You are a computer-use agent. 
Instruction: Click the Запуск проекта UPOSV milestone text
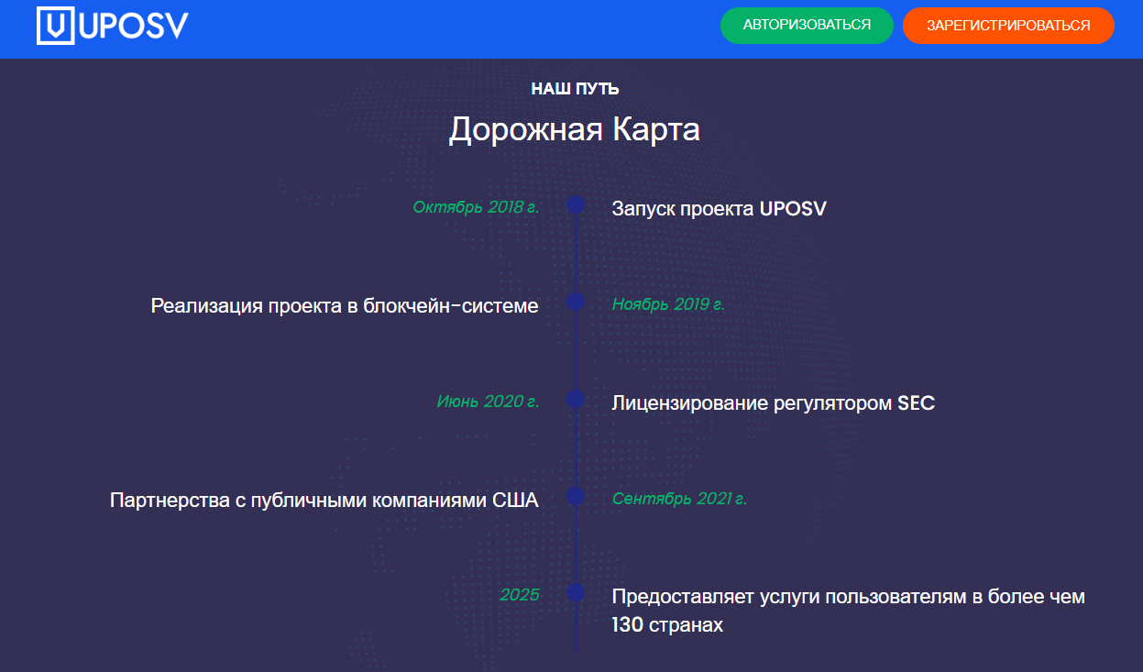719,208
